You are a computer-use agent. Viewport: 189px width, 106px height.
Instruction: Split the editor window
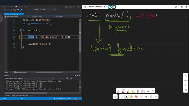pos(80,19)
